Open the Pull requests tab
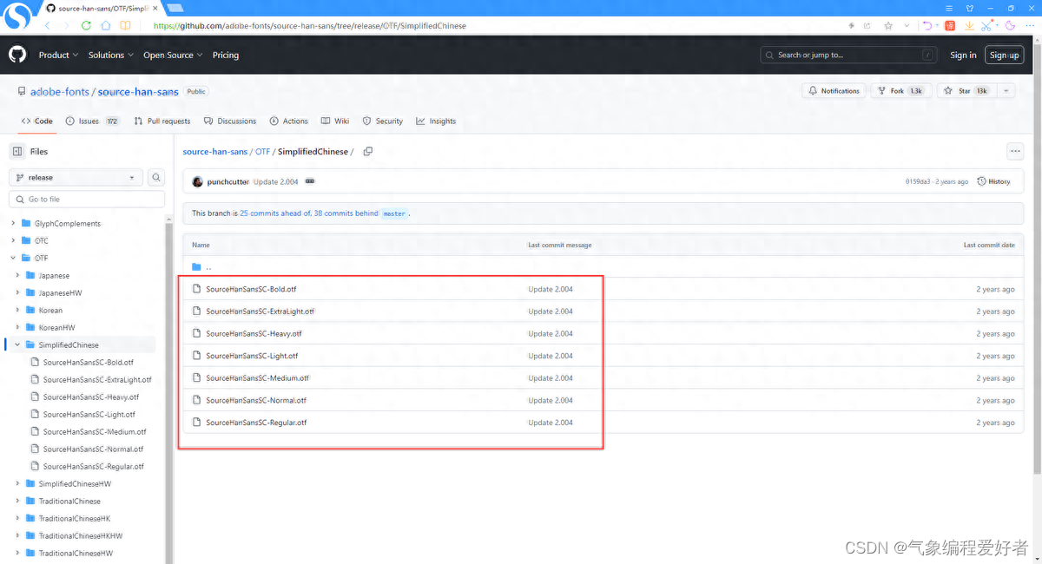1042x564 pixels. [162, 121]
